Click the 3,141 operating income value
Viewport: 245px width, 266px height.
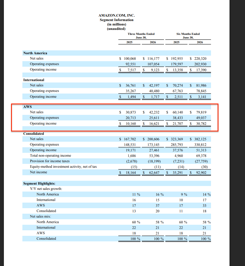[x=202, y=97]
